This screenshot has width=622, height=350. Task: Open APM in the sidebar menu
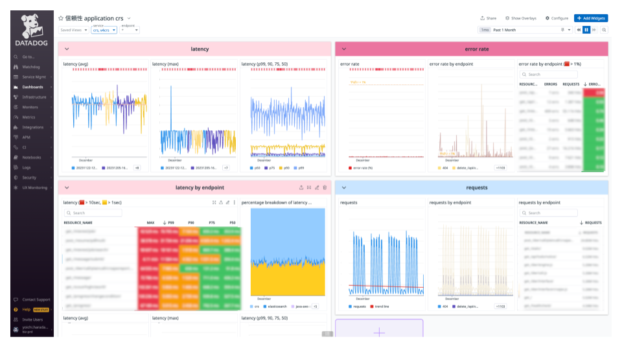tap(27, 137)
